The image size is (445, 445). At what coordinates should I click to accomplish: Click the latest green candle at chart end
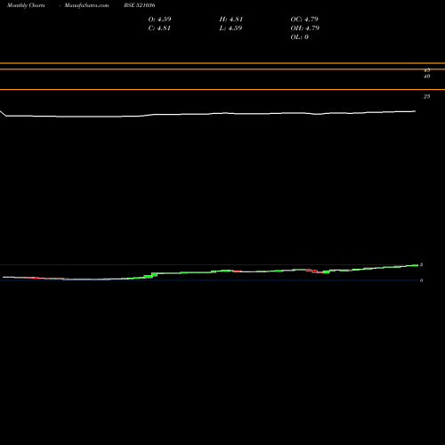click(x=415, y=265)
